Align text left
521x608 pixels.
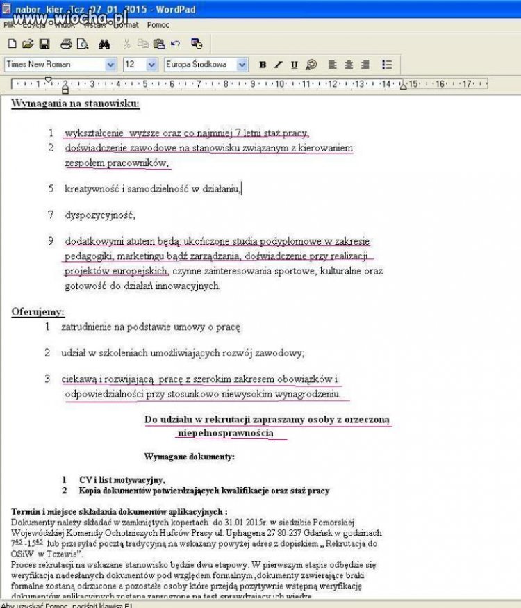332,65
